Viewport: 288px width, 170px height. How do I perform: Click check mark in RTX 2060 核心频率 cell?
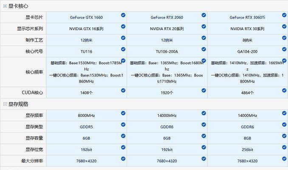tap(204, 61)
